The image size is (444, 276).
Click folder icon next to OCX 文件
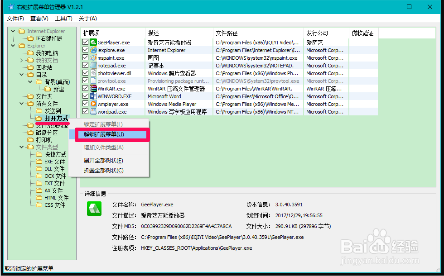(x=39, y=176)
